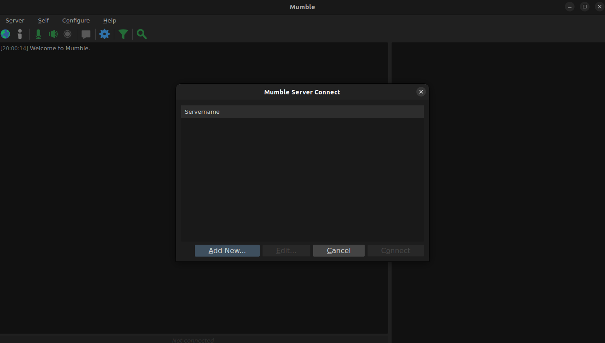Click the speech bubble comment icon
Image resolution: width=605 pixels, height=343 pixels.
86,34
